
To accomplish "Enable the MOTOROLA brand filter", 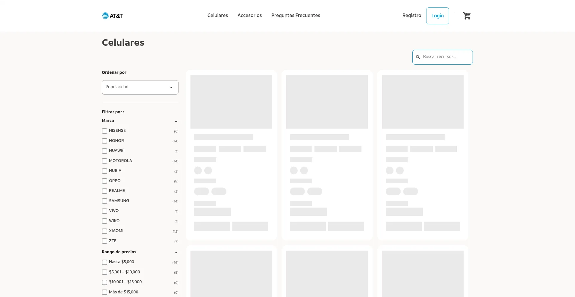I will tap(105, 161).
